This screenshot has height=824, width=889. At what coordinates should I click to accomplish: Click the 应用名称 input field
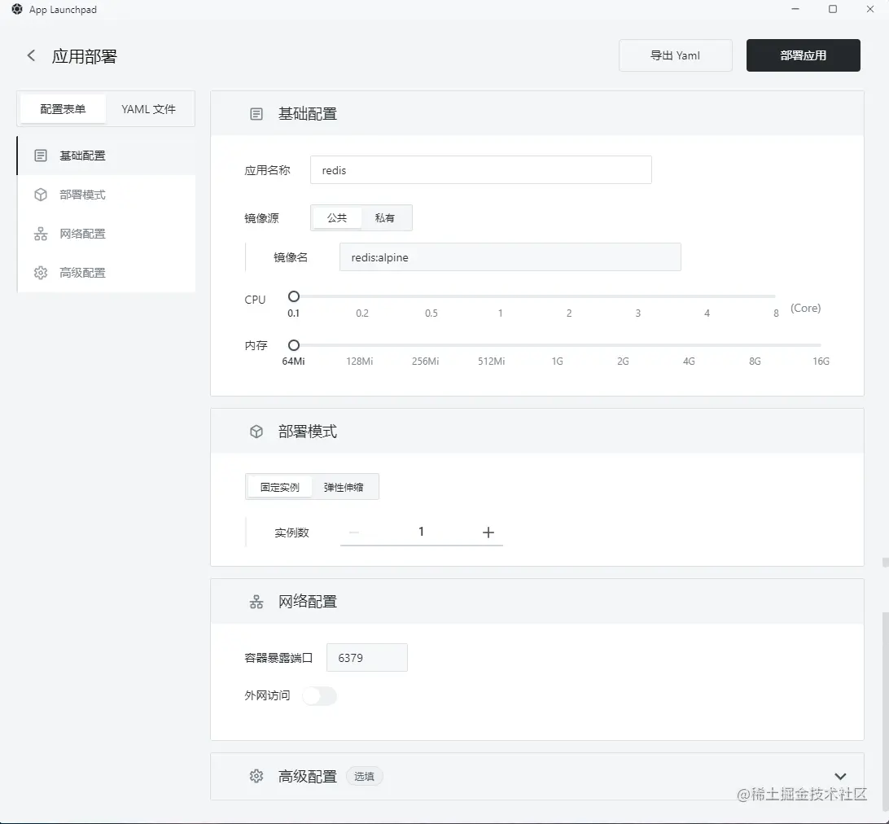tap(481, 169)
